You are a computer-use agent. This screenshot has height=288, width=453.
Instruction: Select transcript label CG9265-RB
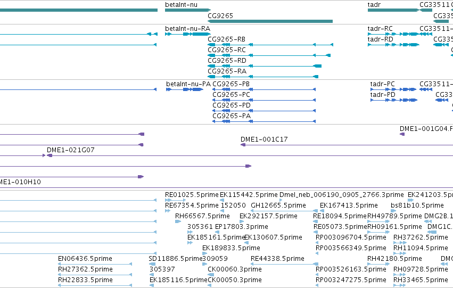pos(227,39)
